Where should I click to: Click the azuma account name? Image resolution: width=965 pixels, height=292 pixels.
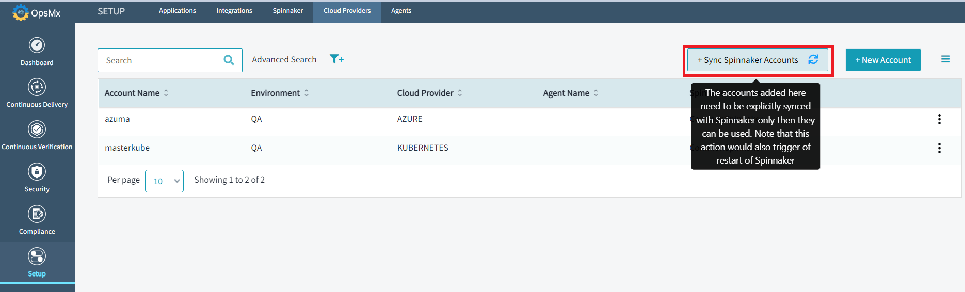tap(117, 119)
